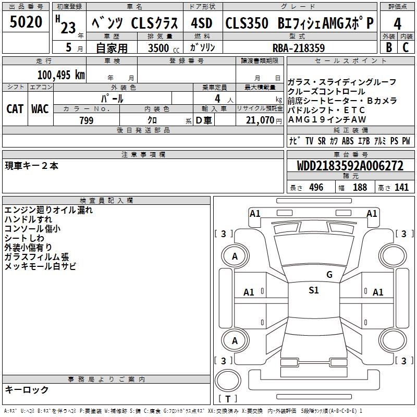417x417 pixels.
Task: Select the color number 799 field
Action: point(87,120)
